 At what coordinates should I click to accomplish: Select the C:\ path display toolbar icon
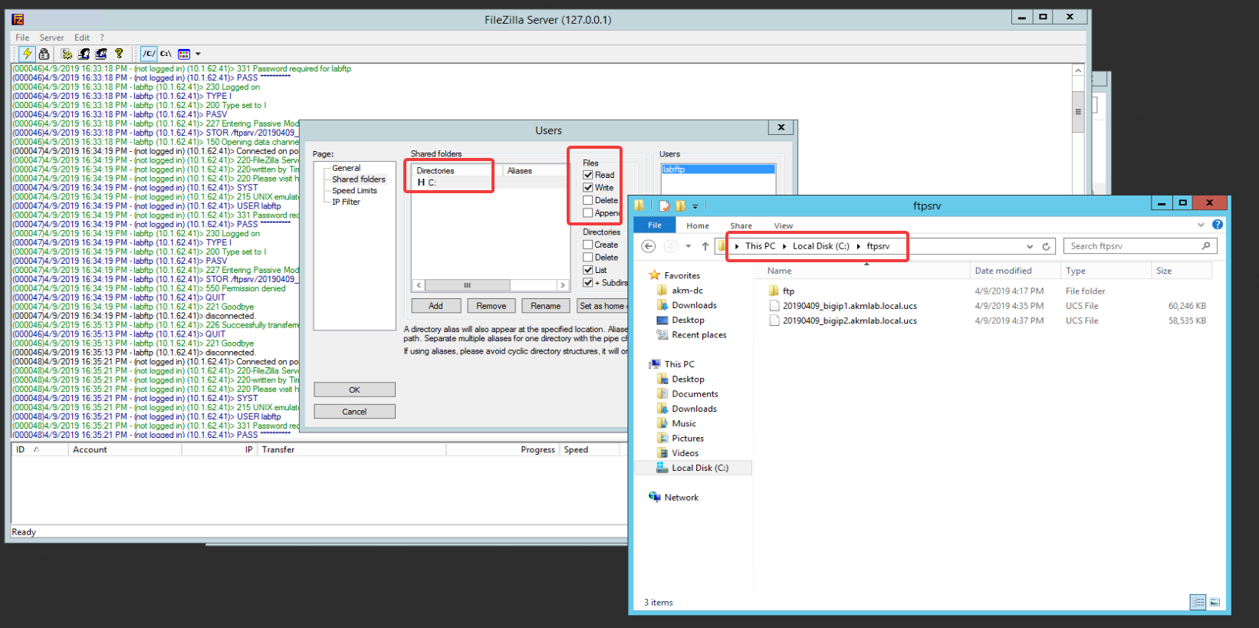point(166,54)
